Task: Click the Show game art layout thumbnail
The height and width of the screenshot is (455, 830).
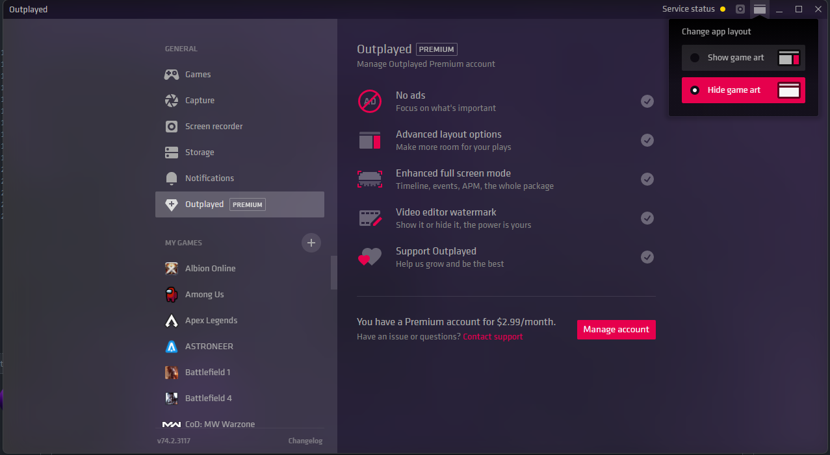Action: (789, 58)
